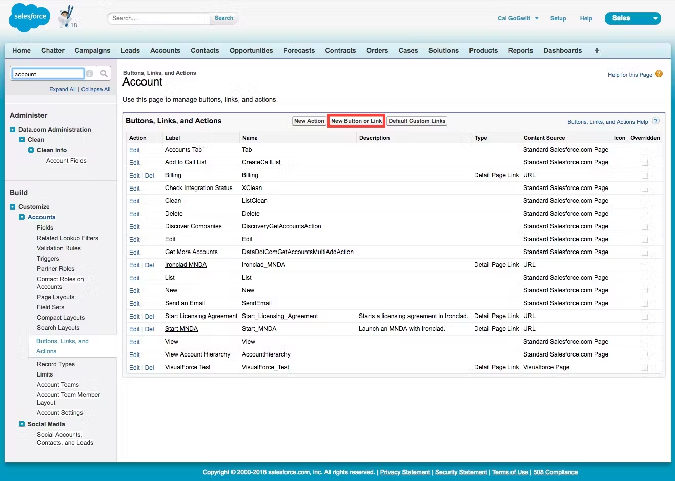The width and height of the screenshot is (675, 481).
Task: Click the New Button or Link button
Action: point(356,121)
